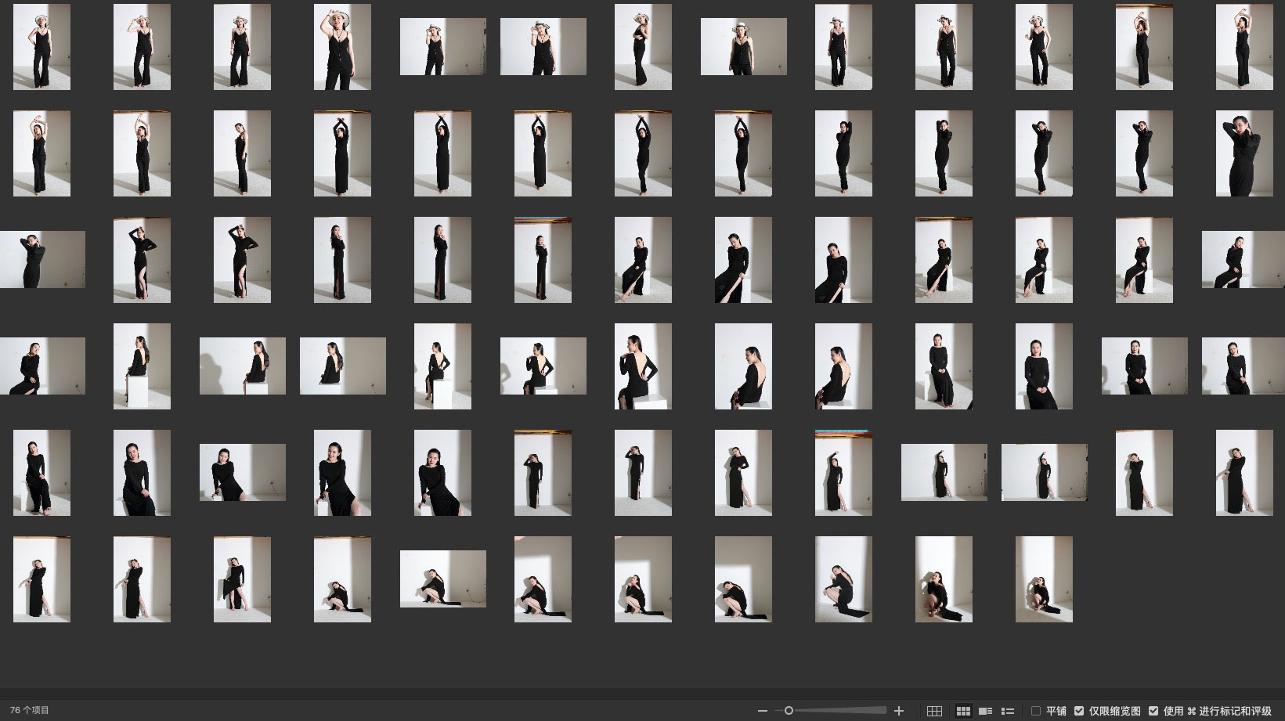Switch to thumbnails view icon
Image resolution: width=1285 pixels, height=721 pixels.
[x=963, y=711]
